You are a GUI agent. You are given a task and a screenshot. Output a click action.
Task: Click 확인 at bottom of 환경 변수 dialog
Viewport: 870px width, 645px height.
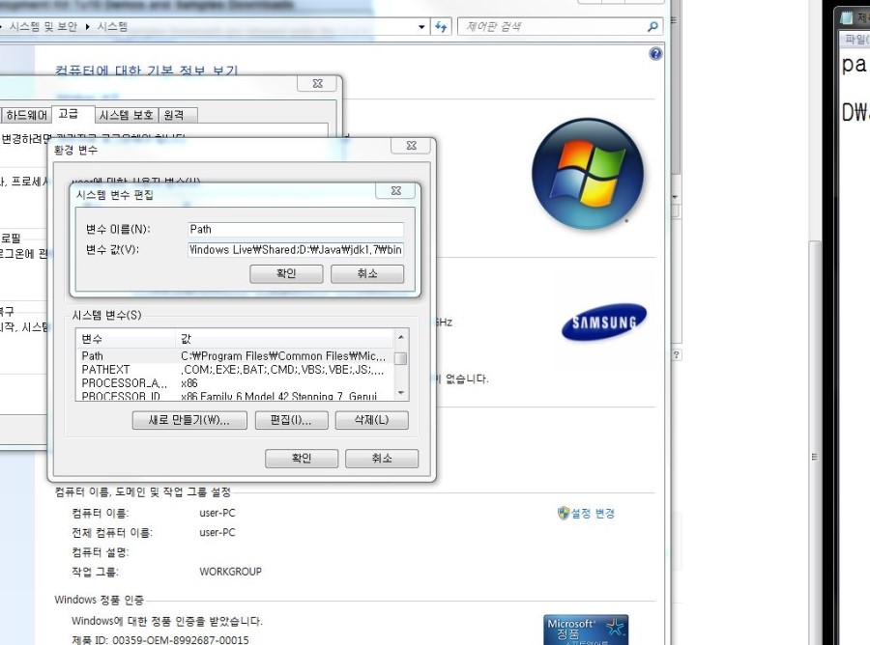point(302,459)
